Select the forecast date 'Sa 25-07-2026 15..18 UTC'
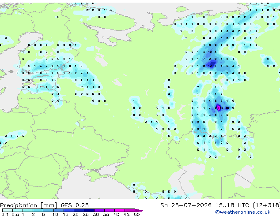 [x=204, y=205]
